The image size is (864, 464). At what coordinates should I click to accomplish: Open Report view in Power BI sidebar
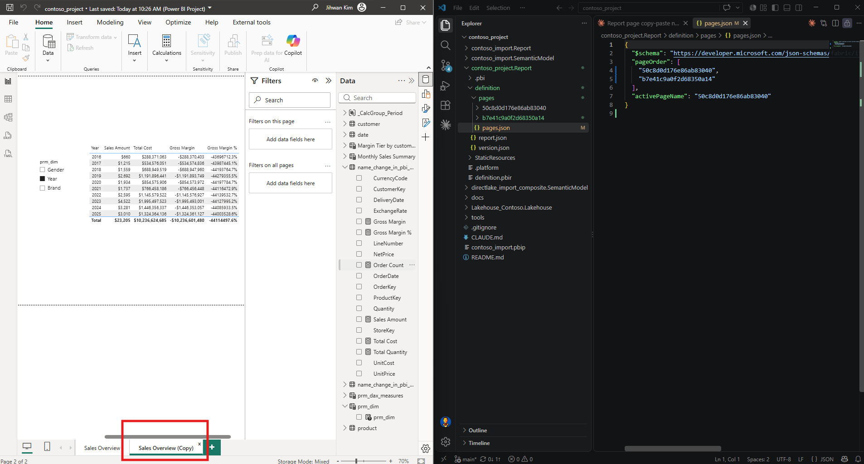click(x=8, y=81)
